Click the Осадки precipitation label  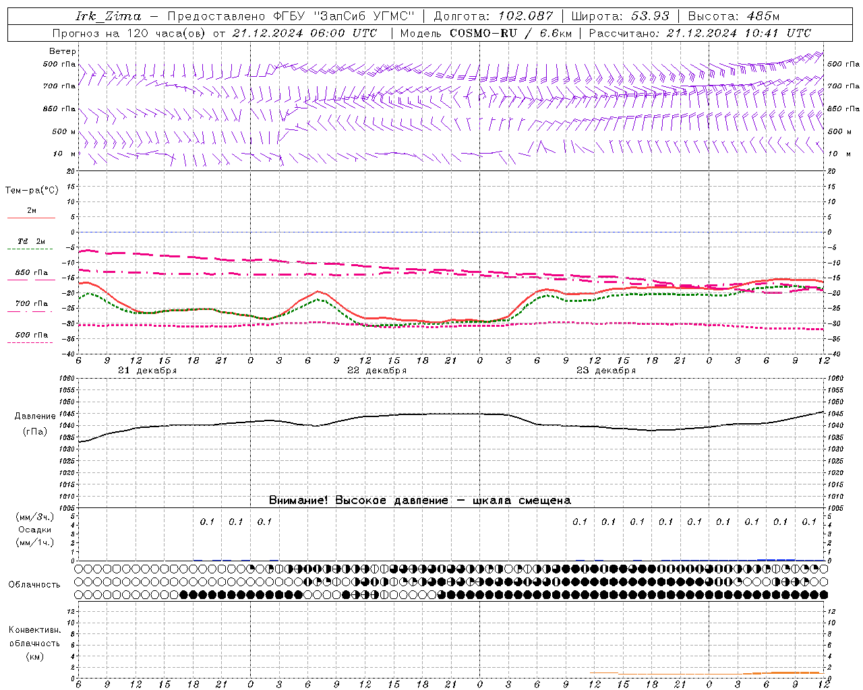coord(35,530)
